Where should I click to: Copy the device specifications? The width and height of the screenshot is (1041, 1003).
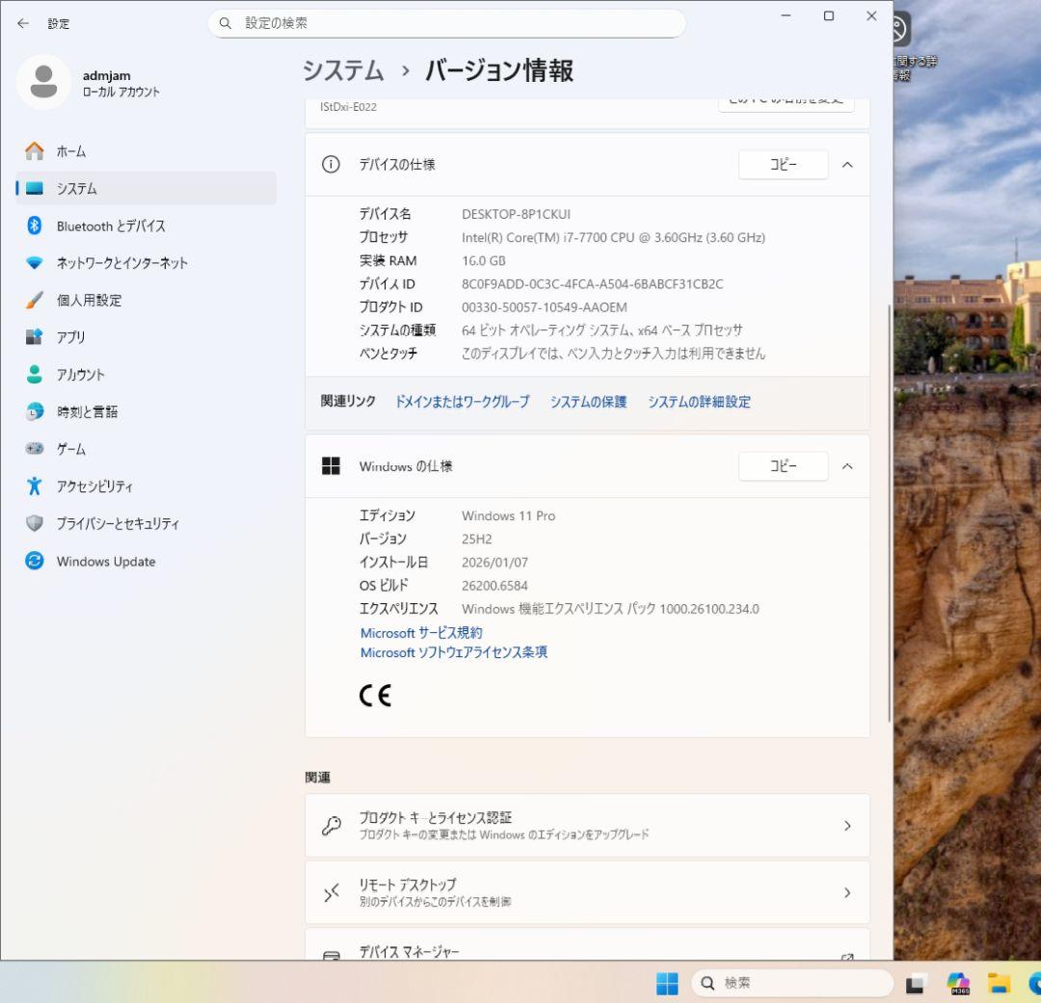(x=783, y=165)
